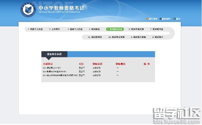
Task: Go to step 9 面试报名信息
Action: click(x=139, y=37)
